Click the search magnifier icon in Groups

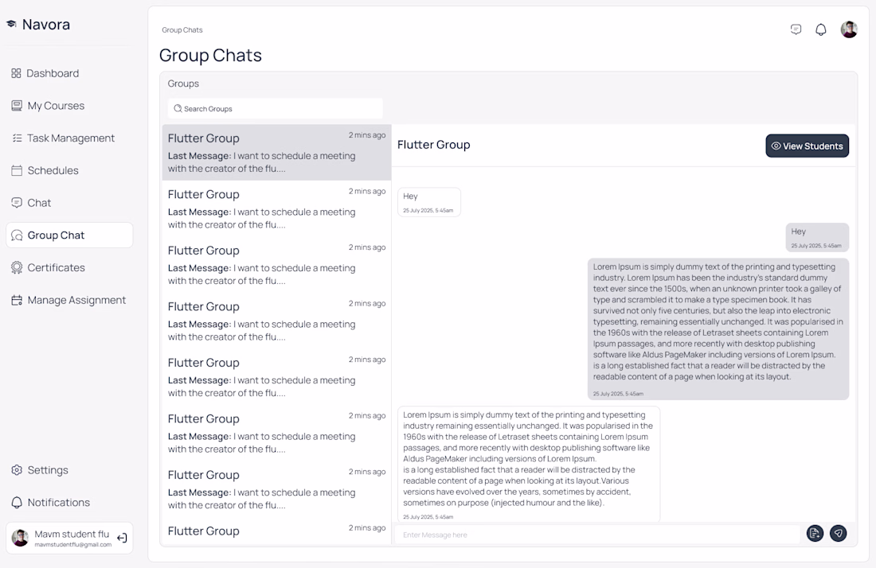point(178,109)
